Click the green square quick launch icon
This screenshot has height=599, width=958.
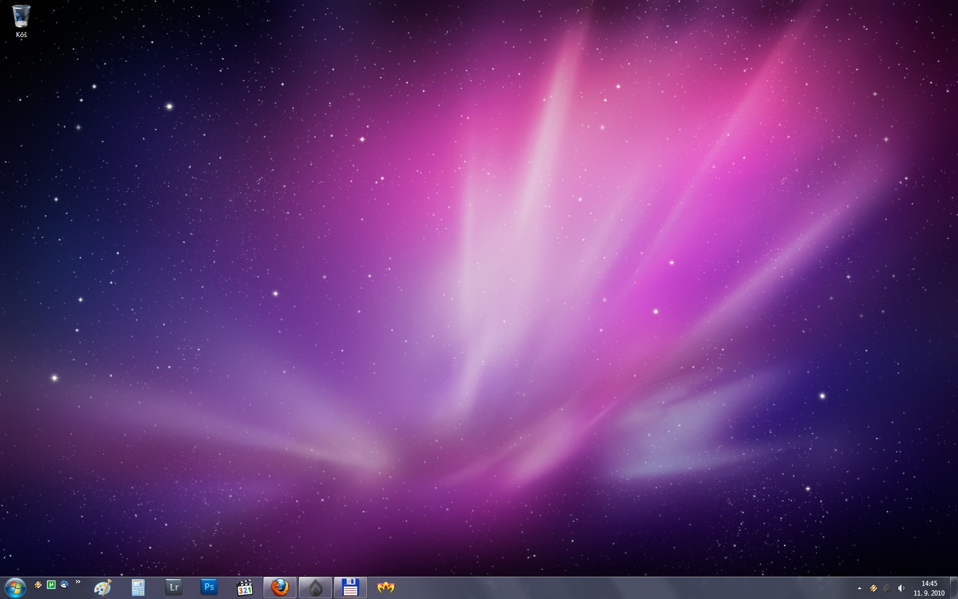(51, 585)
